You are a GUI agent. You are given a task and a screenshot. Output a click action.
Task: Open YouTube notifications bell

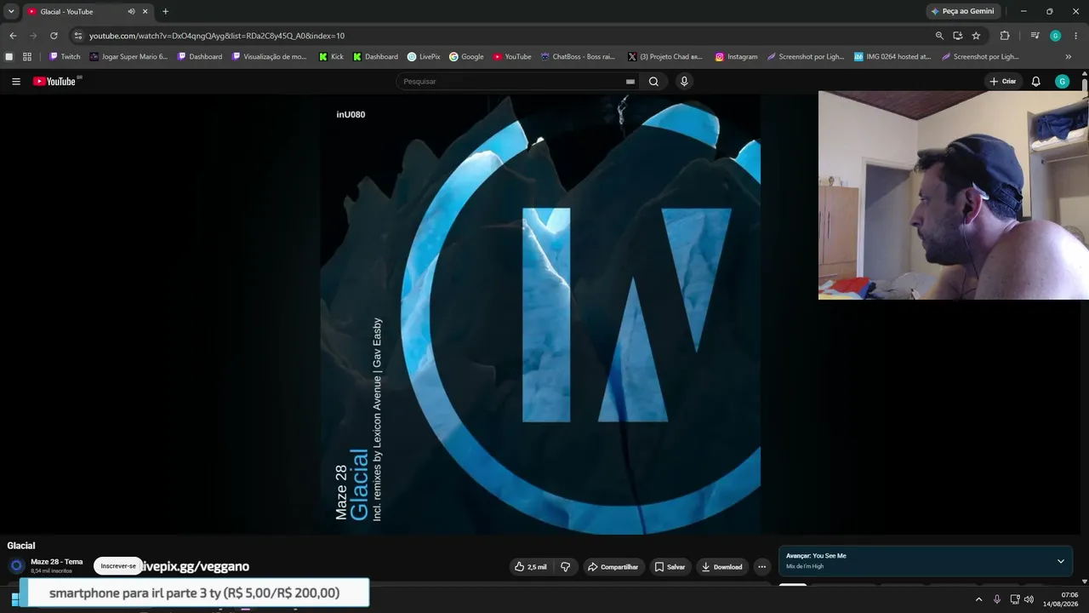point(1035,82)
